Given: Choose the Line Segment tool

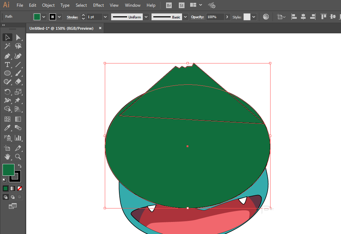Looking at the screenshot, I should coord(18,65).
